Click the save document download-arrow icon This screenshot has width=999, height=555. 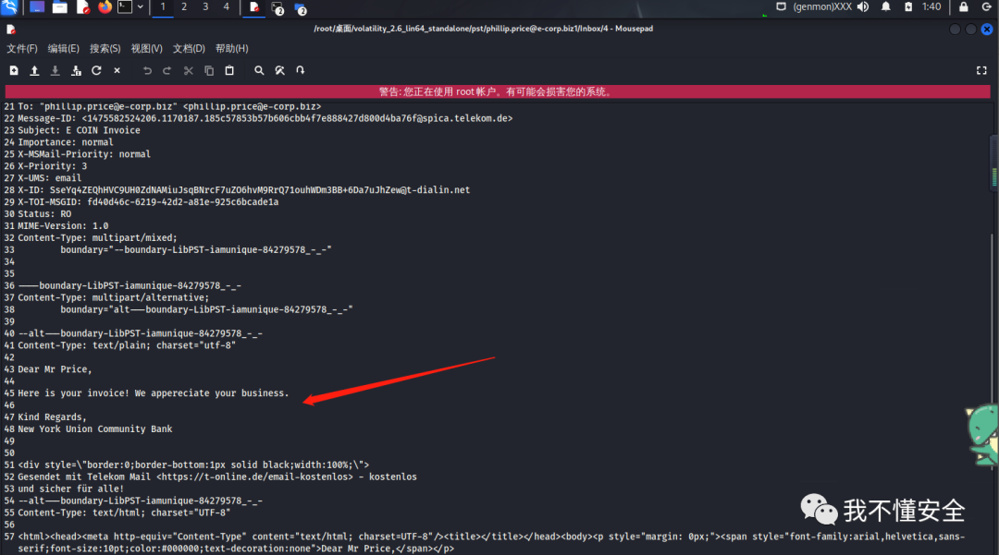click(55, 70)
